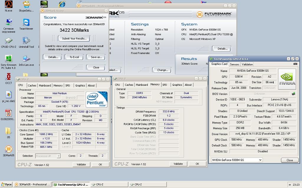The width and height of the screenshot is (302, 188).
Task: Click the Specification field in CPU-Z
Action: click(x=71, y=112)
